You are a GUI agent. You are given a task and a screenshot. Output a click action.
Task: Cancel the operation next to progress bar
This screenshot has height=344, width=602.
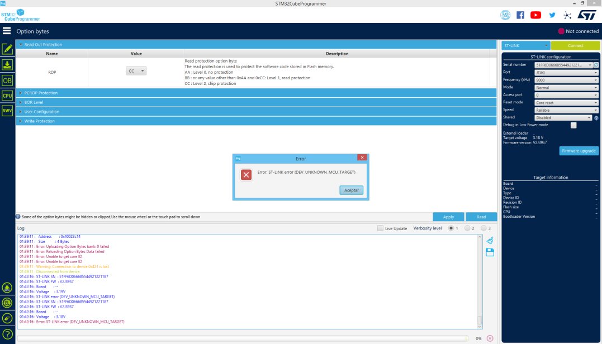tap(490, 338)
